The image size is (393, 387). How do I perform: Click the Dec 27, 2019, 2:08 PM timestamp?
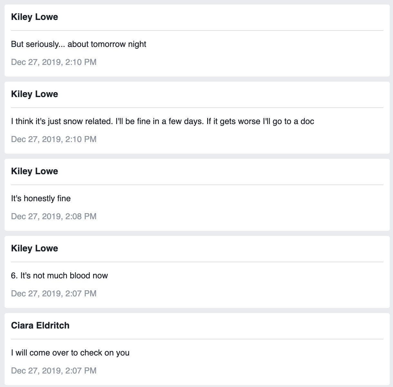coord(54,216)
